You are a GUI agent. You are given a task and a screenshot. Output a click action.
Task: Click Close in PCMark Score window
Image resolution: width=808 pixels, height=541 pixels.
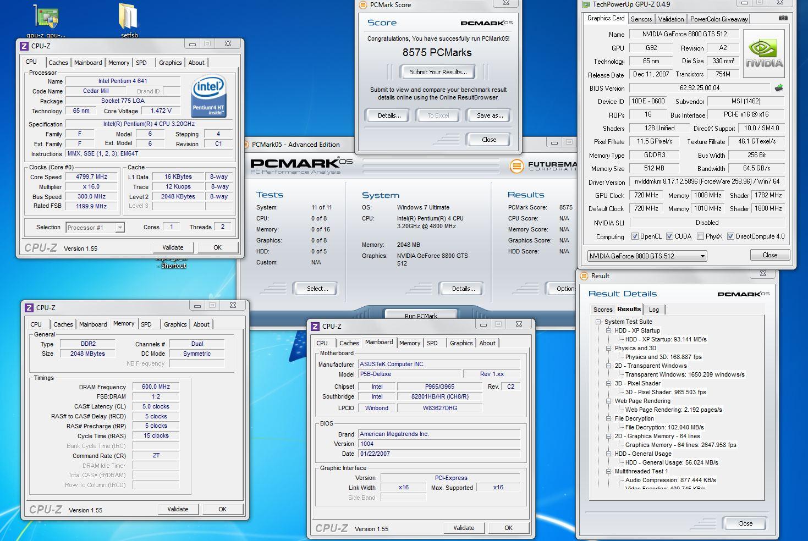coord(489,140)
